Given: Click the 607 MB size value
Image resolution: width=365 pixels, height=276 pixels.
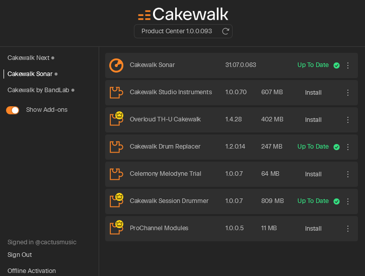Looking at the screenshot, I should [x=272, y=92].
